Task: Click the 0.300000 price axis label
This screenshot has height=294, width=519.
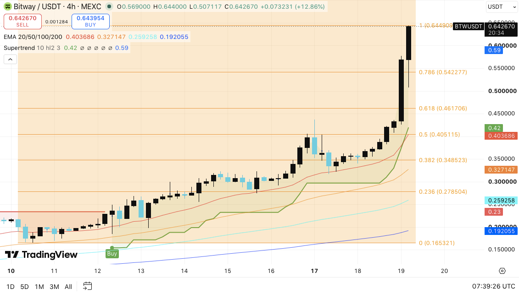Action: [x=502, y=182]
